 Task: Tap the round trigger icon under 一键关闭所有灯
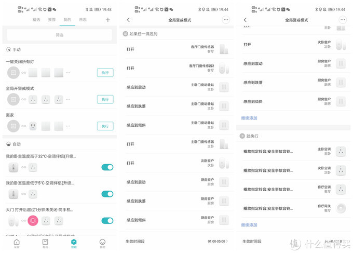13,73
